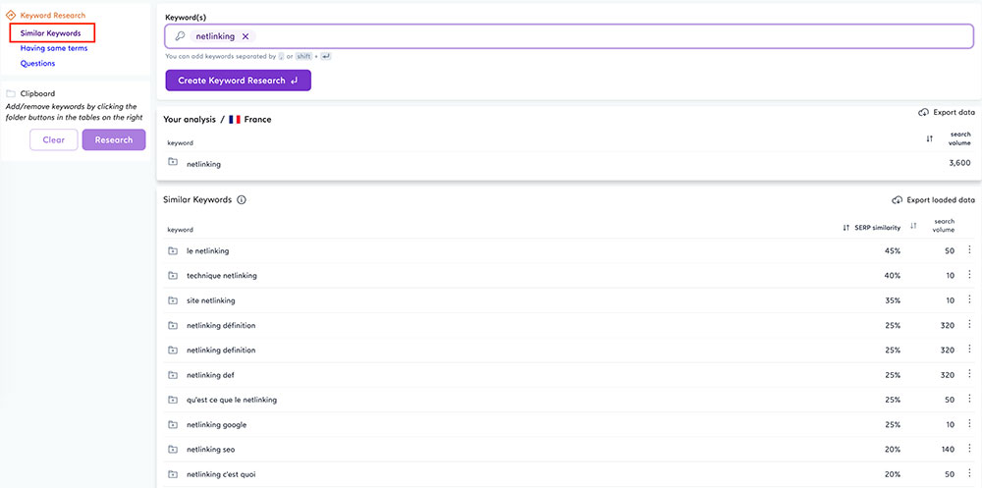Open more options for 'netlinking c'est quoi' row
Viewport: 982px width, 488px height.
coord(969,473)
